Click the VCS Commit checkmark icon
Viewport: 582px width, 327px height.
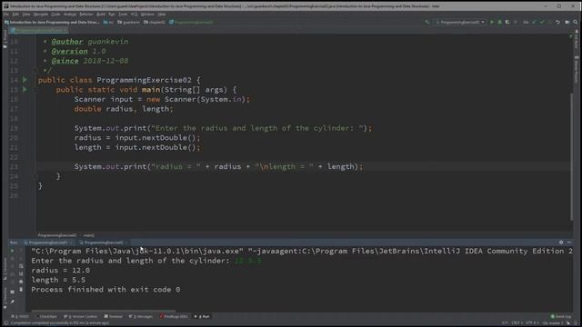pyautogui.click(x=542, y=22)
